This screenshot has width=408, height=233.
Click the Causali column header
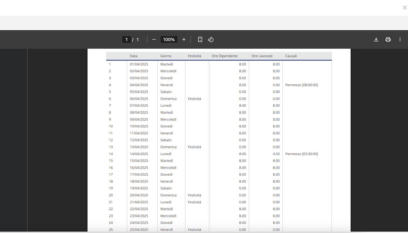coord(291,56)
